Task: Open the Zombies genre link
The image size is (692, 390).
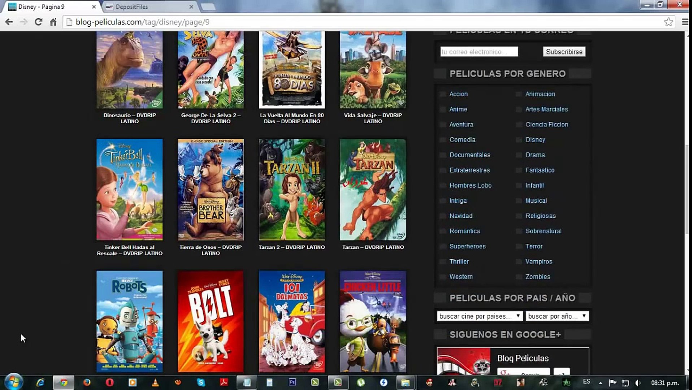Action: click(538, 277)
